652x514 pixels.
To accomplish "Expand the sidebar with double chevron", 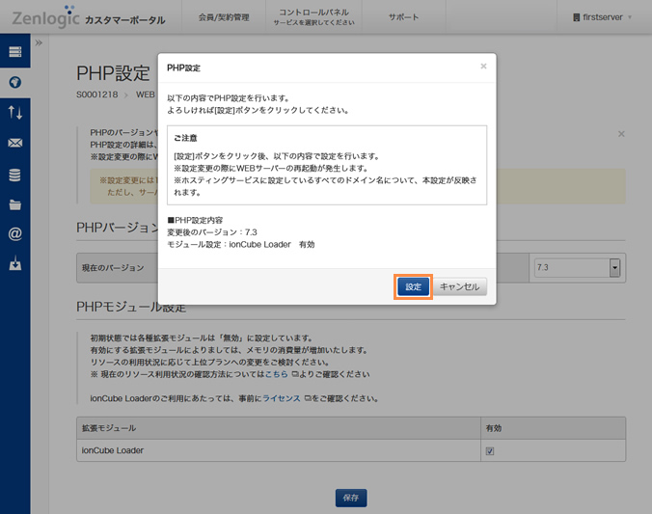I will tap(39, 43).
